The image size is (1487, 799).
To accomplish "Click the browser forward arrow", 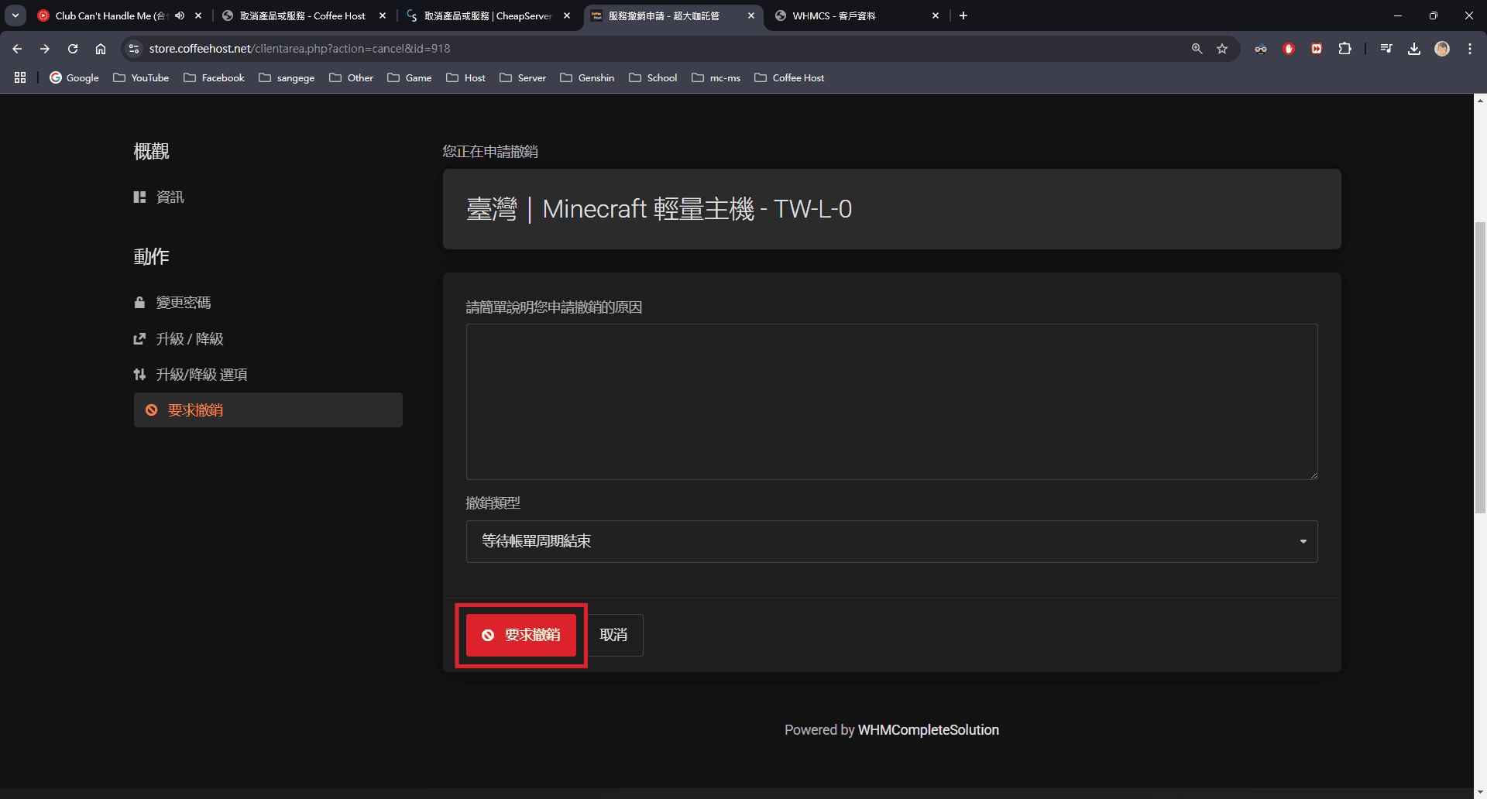I will tap(45, 49).
